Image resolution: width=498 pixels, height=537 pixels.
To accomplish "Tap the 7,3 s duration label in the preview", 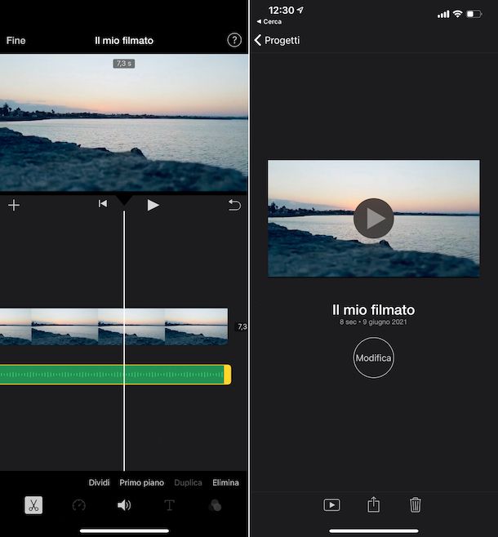I will [124, 64].
